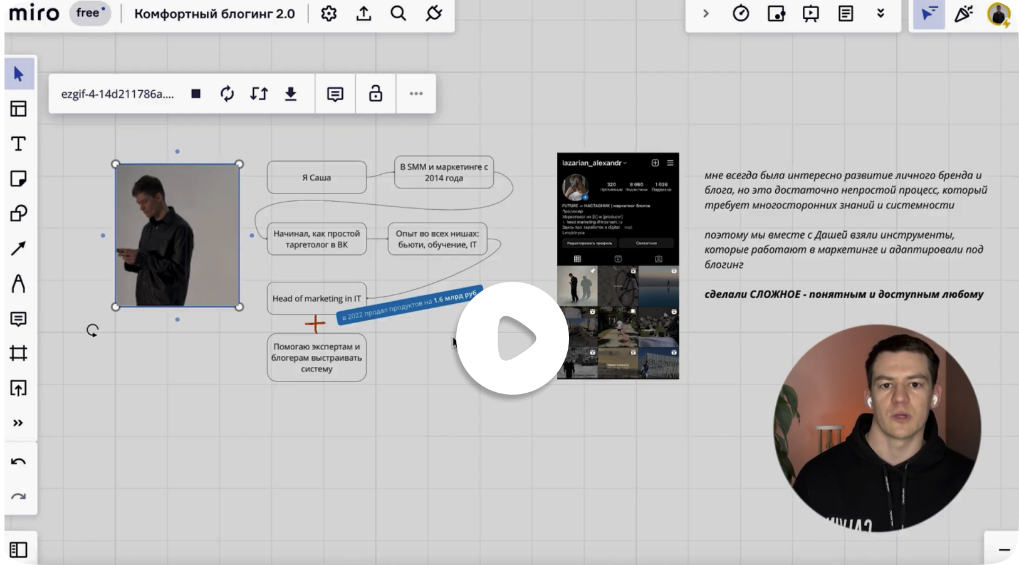1019x565 pixels.
Task: Click the lazarian_alexandr username
Action: tap(592, 163)
